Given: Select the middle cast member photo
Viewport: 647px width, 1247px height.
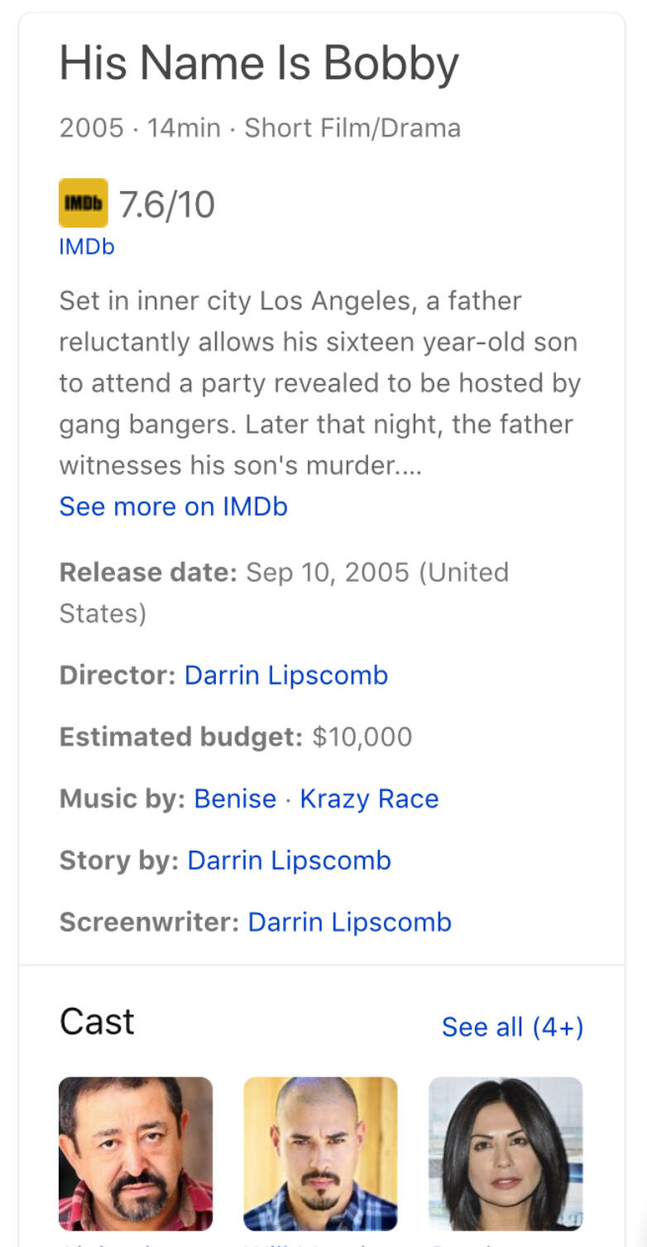Looking at the screenshot, I should pos(320,1153).
